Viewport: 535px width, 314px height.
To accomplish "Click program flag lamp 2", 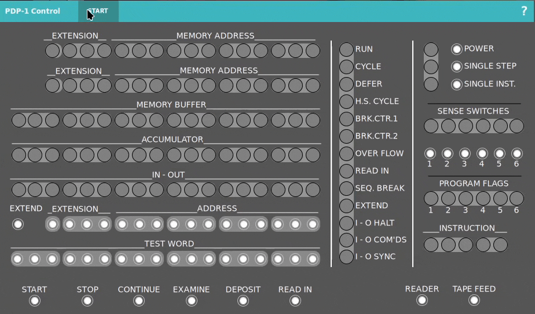I will click(x=448, y=198).
